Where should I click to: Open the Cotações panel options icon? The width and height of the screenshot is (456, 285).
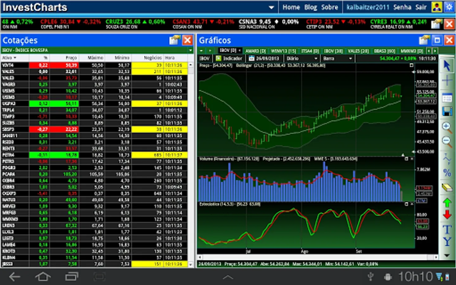[x=174, y=40]
